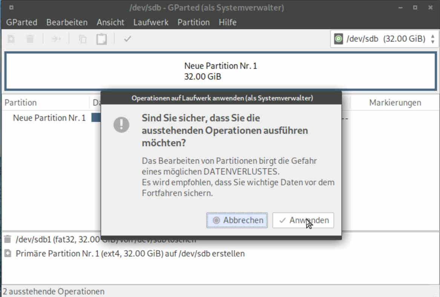440x297 pixels.
Task: Open the Ansicht menu
Action: coord(110,22)
